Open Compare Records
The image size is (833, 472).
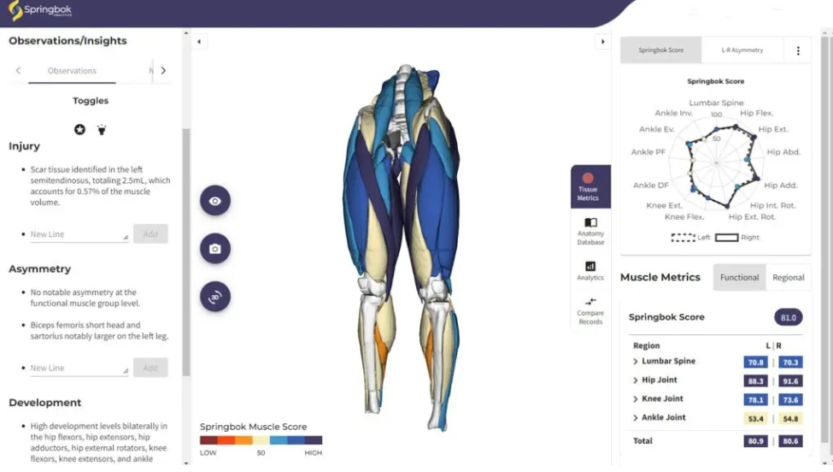coord(590,311)
